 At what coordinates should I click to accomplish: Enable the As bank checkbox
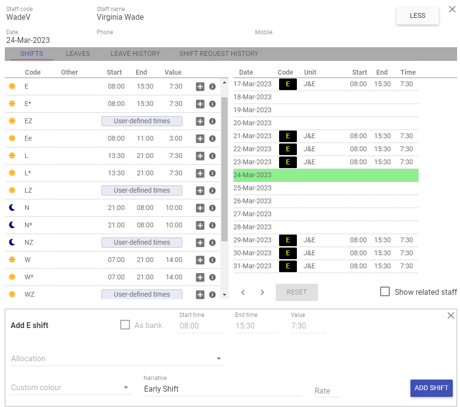[x=125, y=325]
